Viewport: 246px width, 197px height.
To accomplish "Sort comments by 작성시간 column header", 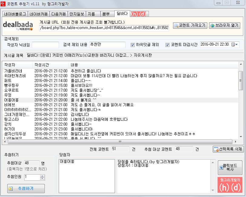I will click(41, 65).
